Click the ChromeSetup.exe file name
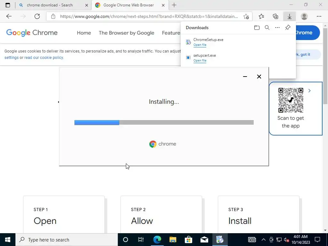The image size is (328, 246). tap(208, 39)
